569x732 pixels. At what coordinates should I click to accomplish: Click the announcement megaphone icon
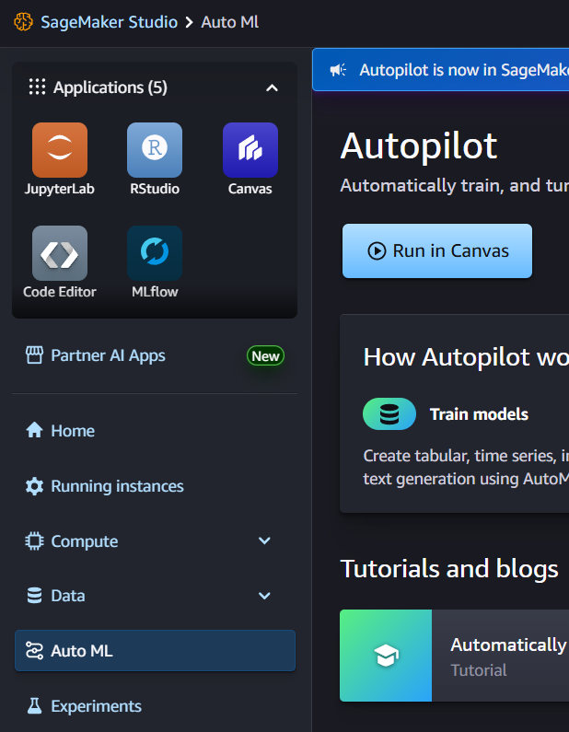point(339,70)
